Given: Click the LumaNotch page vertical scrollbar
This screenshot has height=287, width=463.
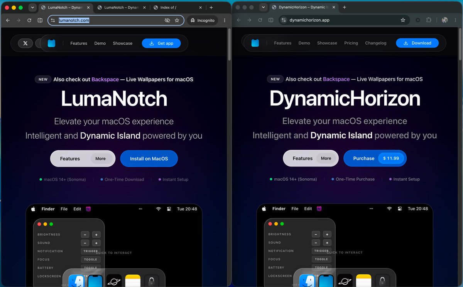Looking at the screenshot, I should click(230, 44).
